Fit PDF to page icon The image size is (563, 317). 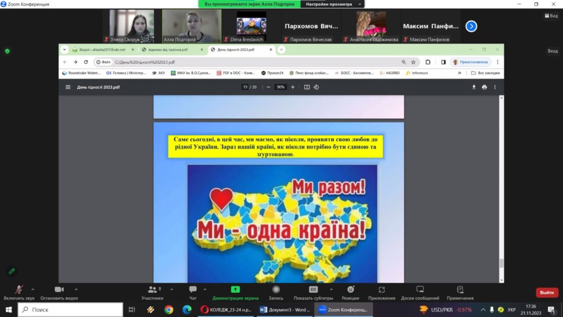click(307, 87)
